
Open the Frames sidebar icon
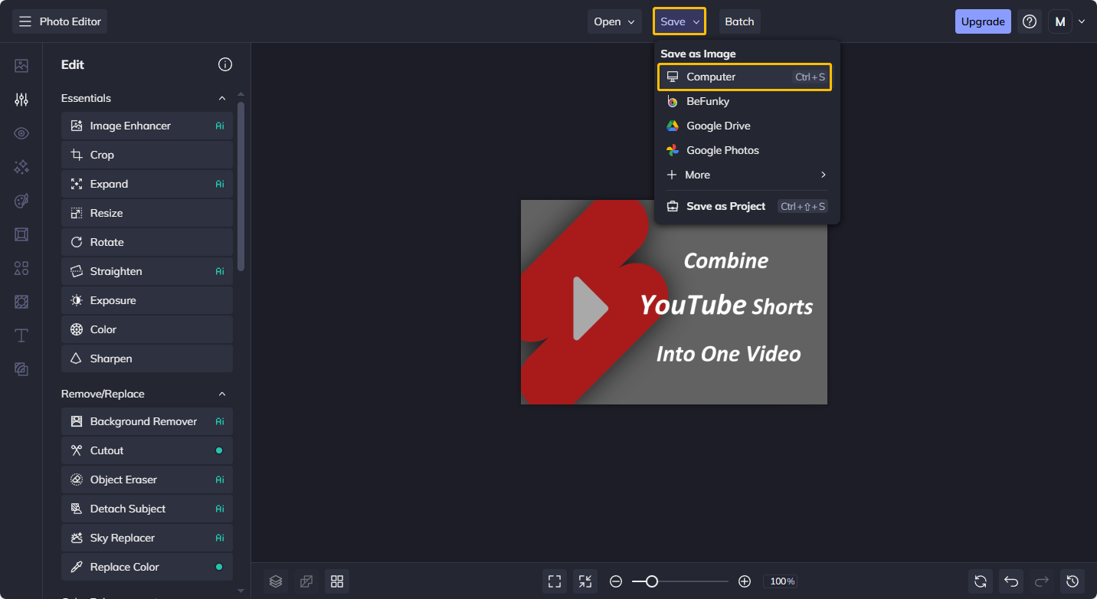pyautogui.click(x=21, y=234)
